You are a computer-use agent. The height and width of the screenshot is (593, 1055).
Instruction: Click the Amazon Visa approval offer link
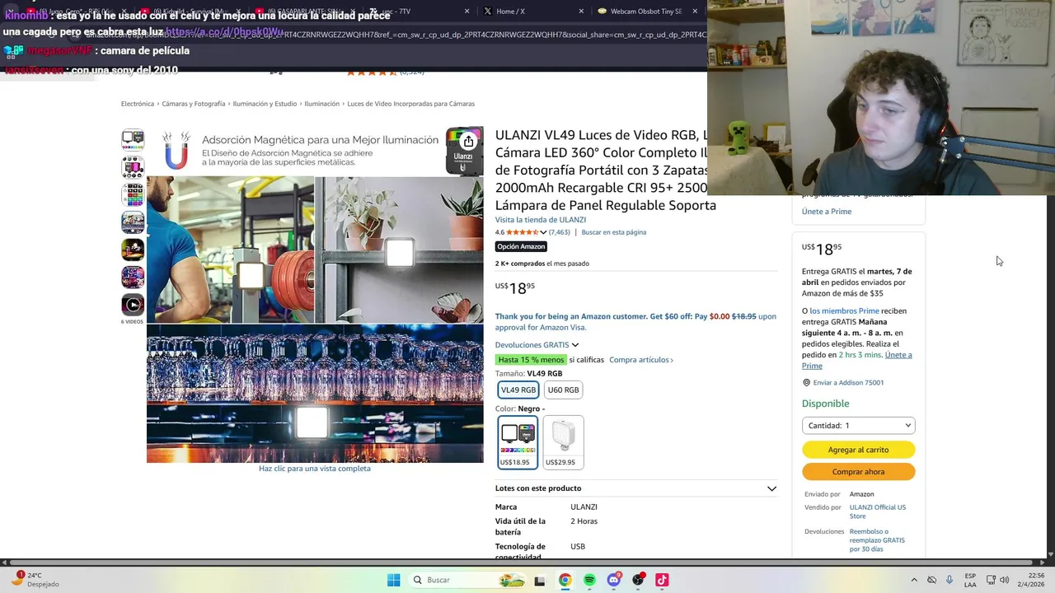point(635,322)
